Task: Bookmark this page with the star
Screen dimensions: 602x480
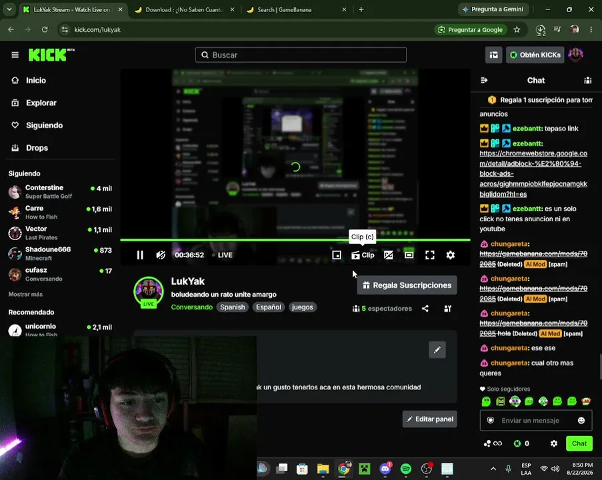Action: point(517,29)
